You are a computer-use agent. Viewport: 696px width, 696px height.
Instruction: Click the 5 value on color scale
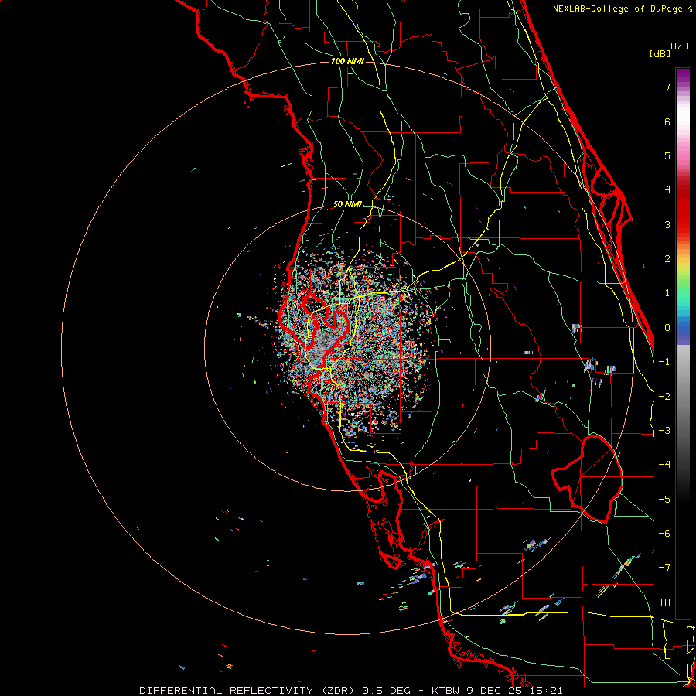coord(667,155)
